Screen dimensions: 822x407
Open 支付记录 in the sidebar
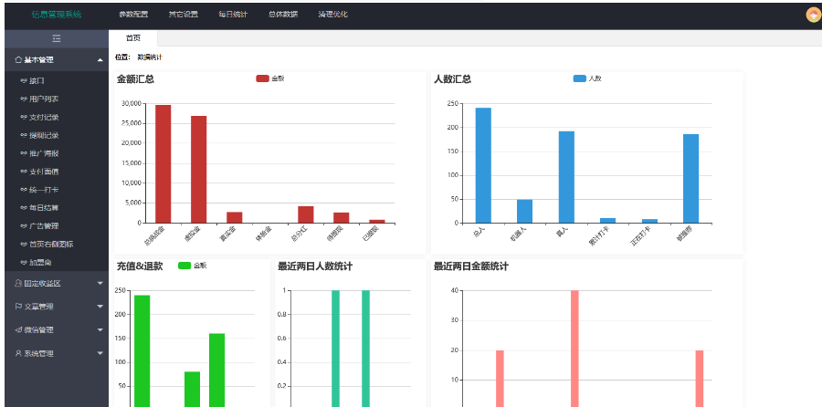tap(44, 117)
